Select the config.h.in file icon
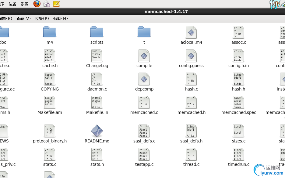Image resolution: width=285 pixels, height=178 pixels. coord(238,56)
